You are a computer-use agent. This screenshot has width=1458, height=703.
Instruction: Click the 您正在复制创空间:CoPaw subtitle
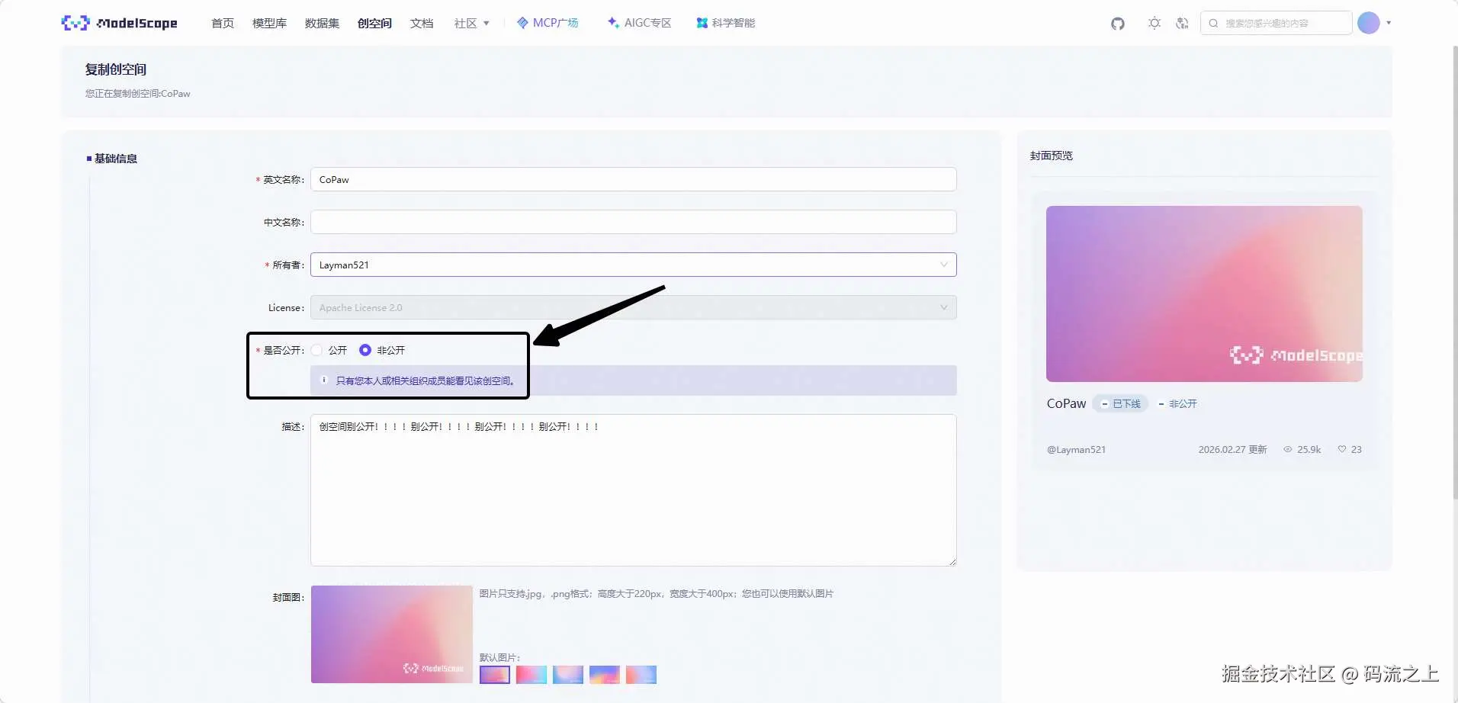pos(138,94)
